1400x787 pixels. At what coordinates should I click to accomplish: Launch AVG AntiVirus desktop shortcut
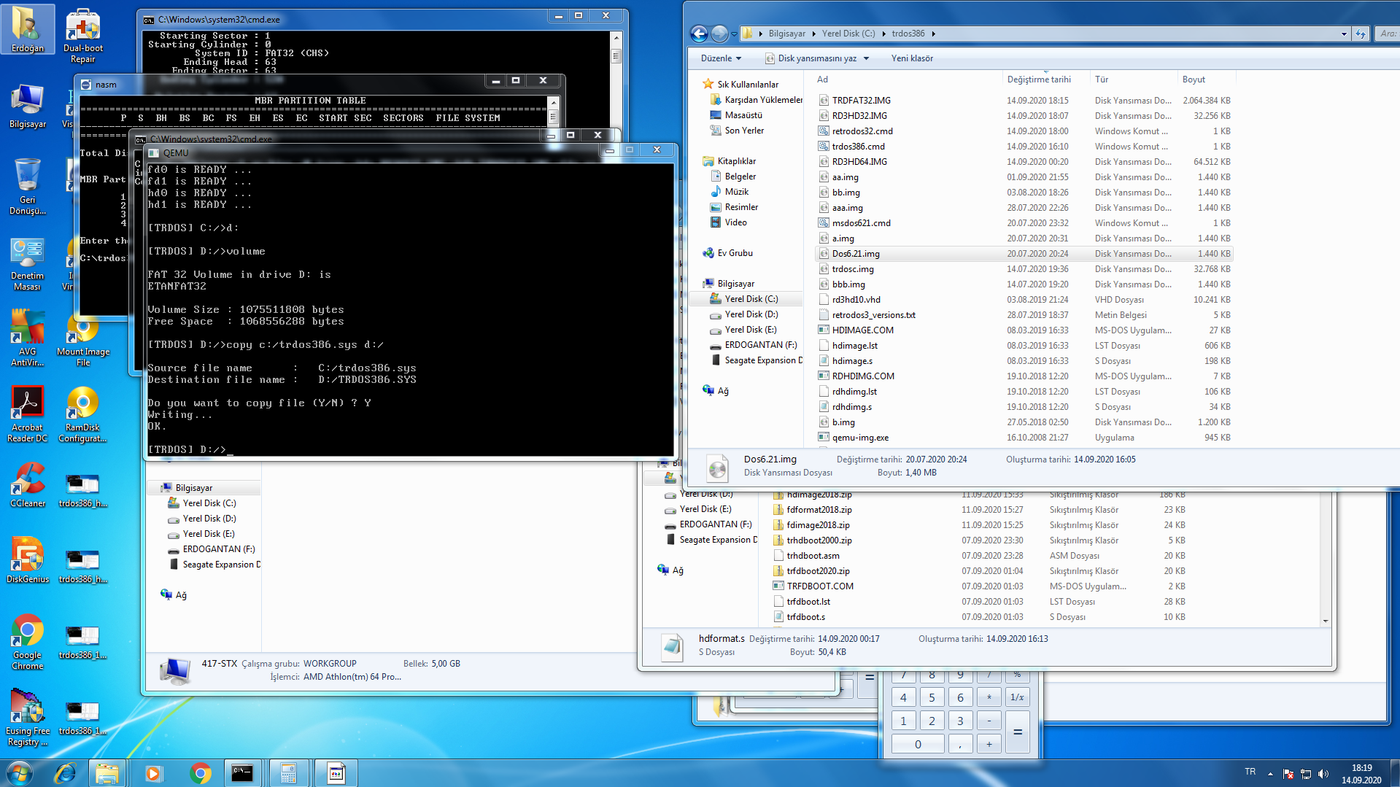28,338
